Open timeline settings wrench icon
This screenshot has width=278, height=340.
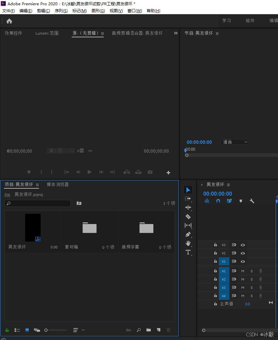(252, 201)
